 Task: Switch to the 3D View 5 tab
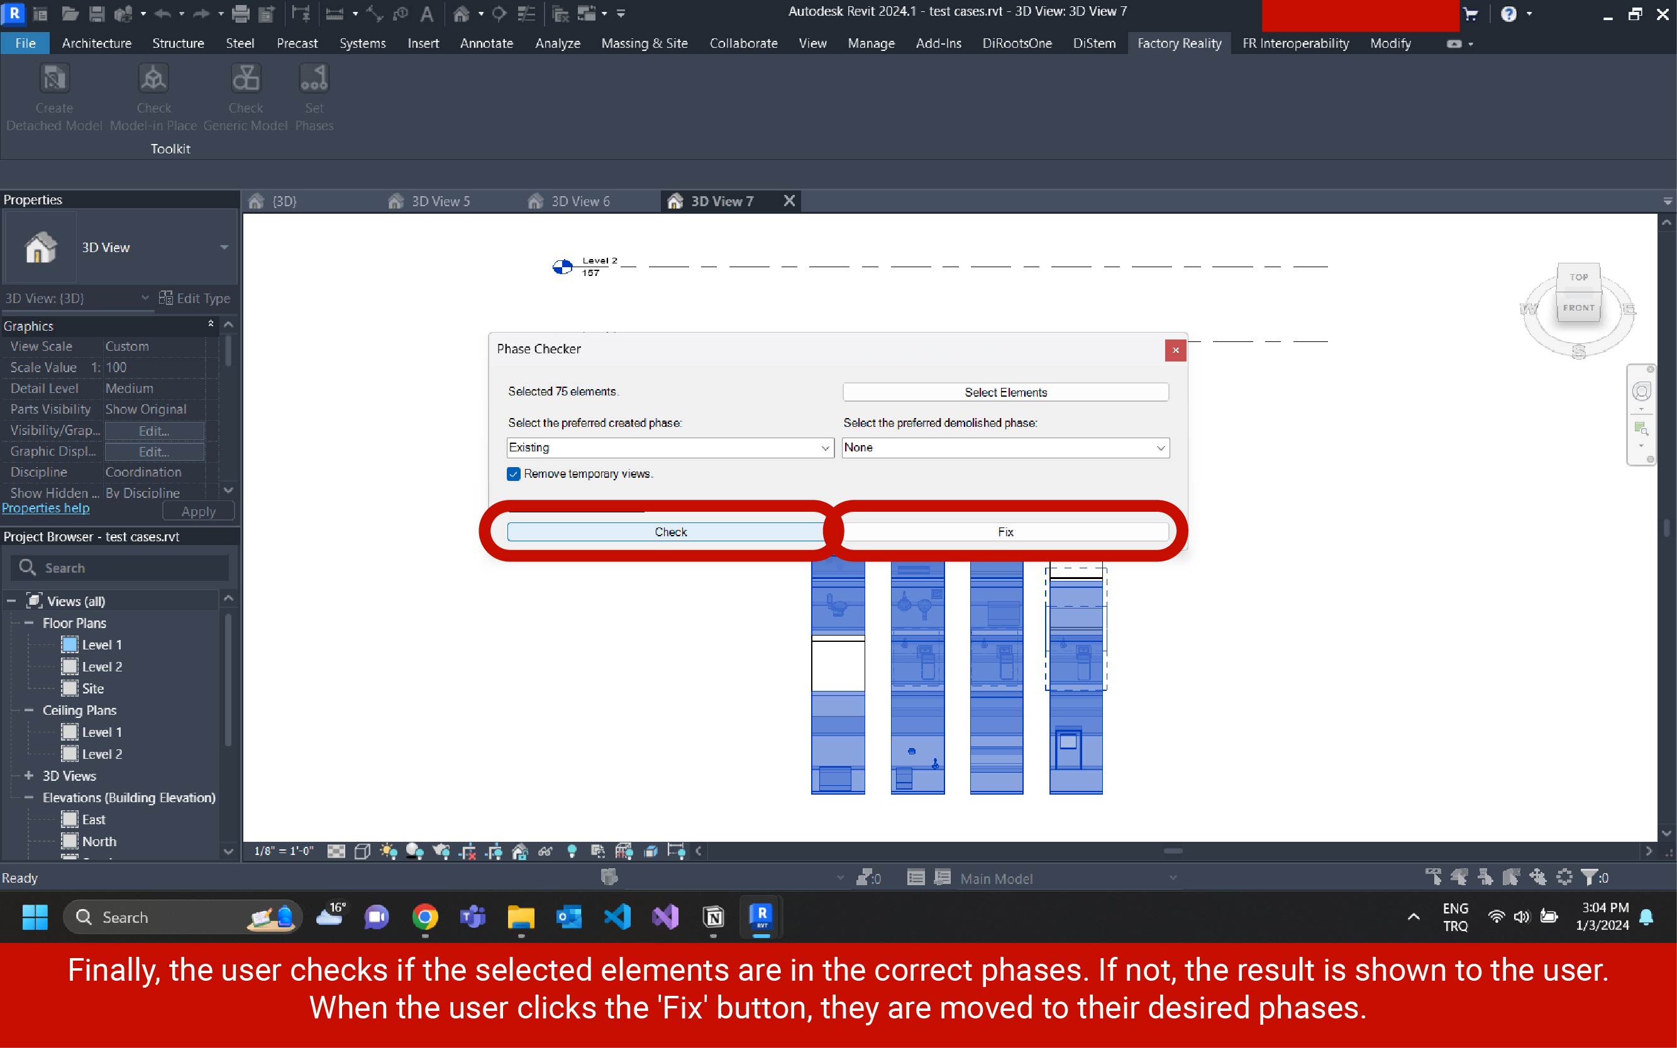tap(440, 202)
